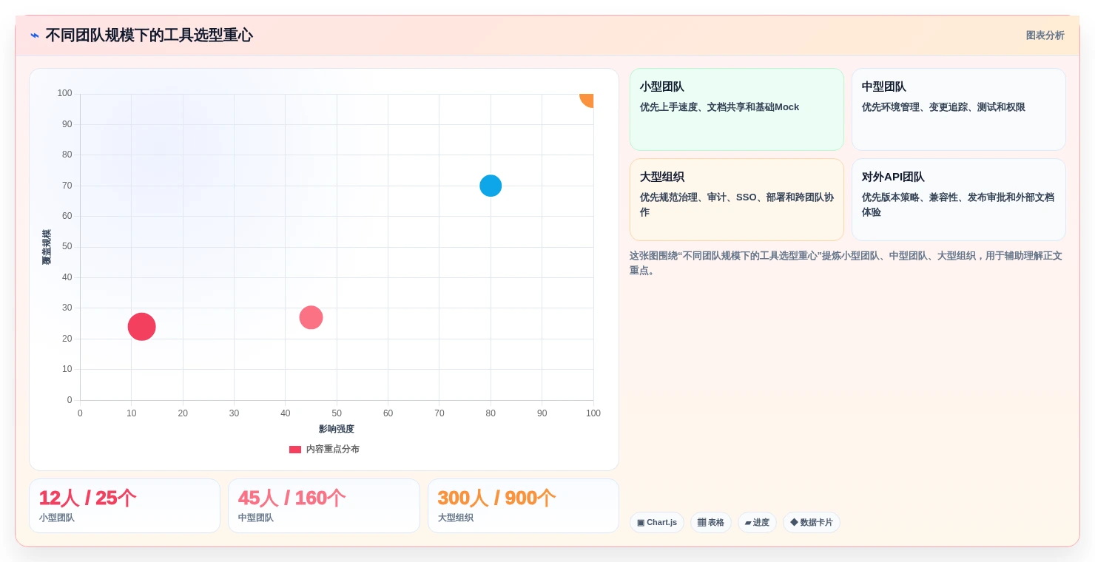Click the y-axis tick label 100

pos(64,93)
